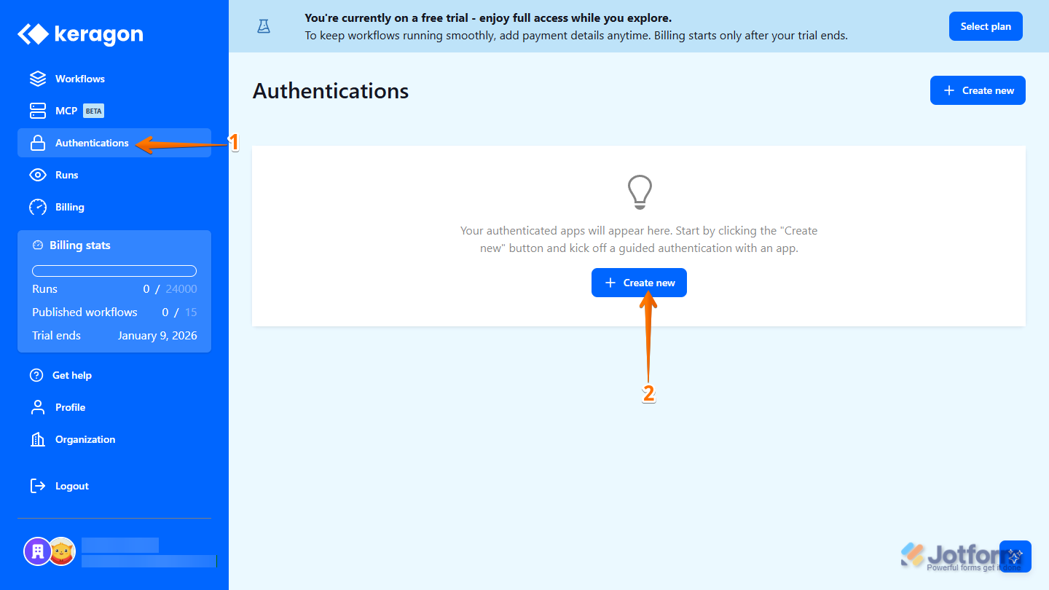This screenshot has width=1049, height=590.
Task: Click the Runs usage progress bar
Action: click(x=114, y=270)
